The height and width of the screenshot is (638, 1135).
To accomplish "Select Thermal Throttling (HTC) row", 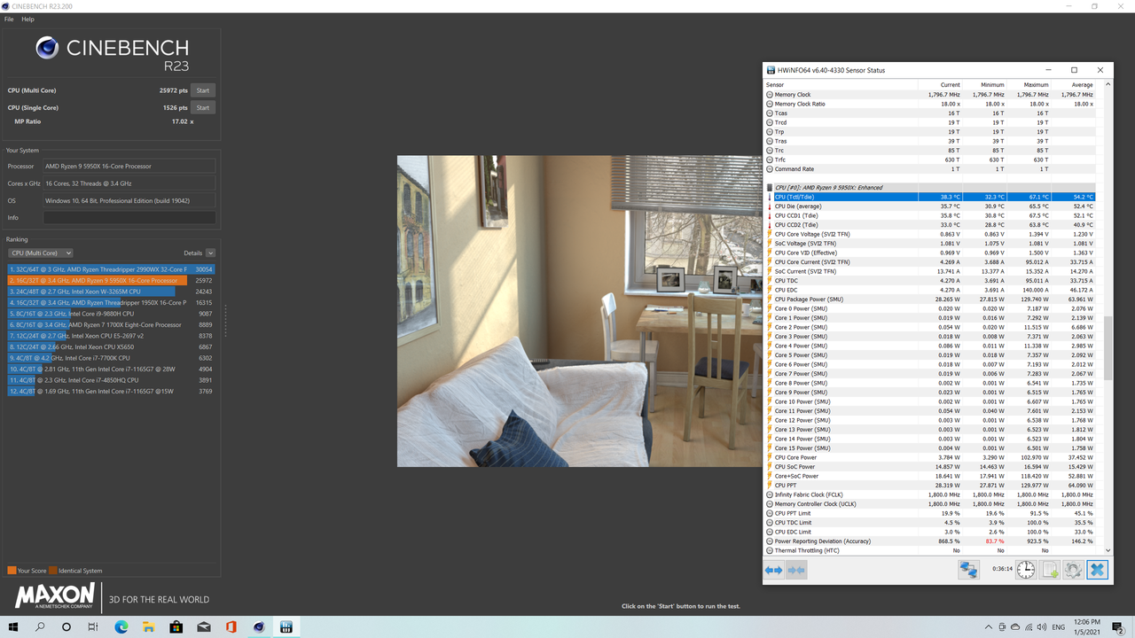I will (x=930, y=550).
